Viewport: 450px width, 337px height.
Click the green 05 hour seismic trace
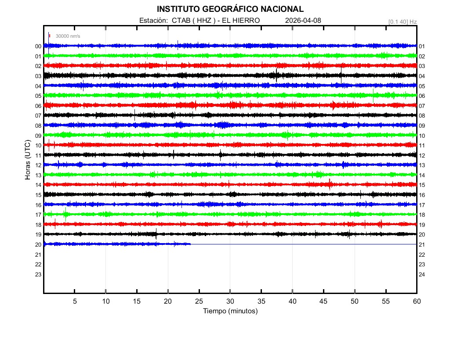(230, 95)
